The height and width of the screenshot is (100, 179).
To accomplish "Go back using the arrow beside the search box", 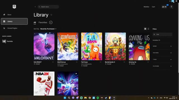I will point(35,7).
